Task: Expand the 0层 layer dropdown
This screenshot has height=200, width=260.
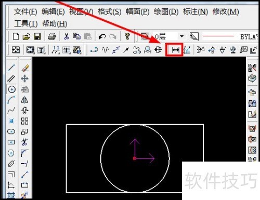Action: pyautogui.click(x=181, y=36)
